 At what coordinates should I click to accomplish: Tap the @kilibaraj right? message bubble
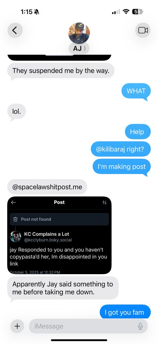[x=121, y=149]
